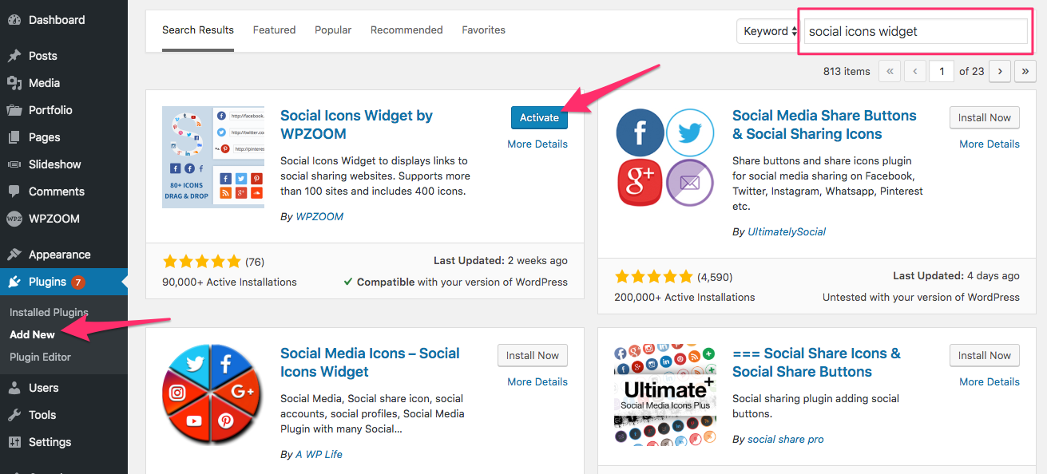
Task: Click the "813 items" count text
Action: coord(847,71)
